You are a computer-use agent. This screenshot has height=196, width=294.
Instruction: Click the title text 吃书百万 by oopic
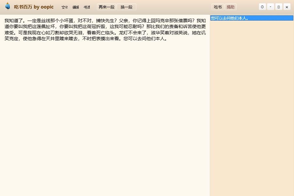point(34,7)
